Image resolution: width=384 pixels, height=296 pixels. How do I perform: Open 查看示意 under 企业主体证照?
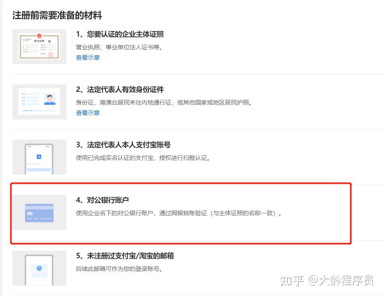87,57
